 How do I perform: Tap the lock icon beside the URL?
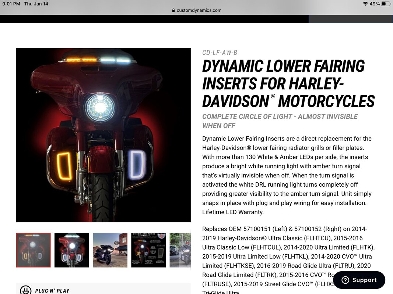[x=173, y=11]
